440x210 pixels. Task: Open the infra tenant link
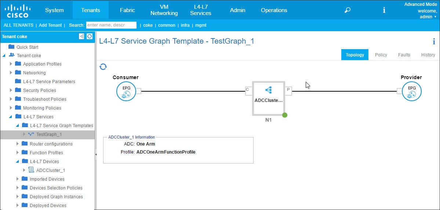(x=185, y=25)
